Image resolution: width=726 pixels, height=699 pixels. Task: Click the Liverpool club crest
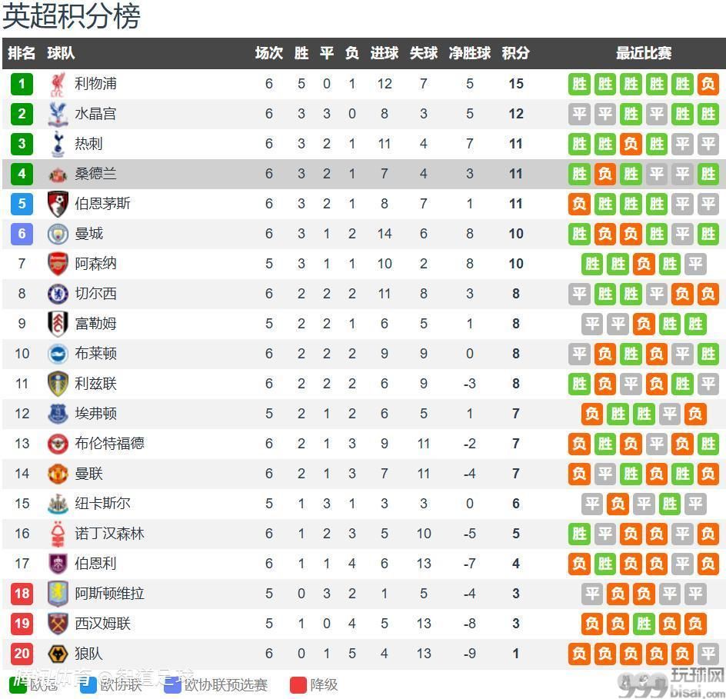(58, 85)
